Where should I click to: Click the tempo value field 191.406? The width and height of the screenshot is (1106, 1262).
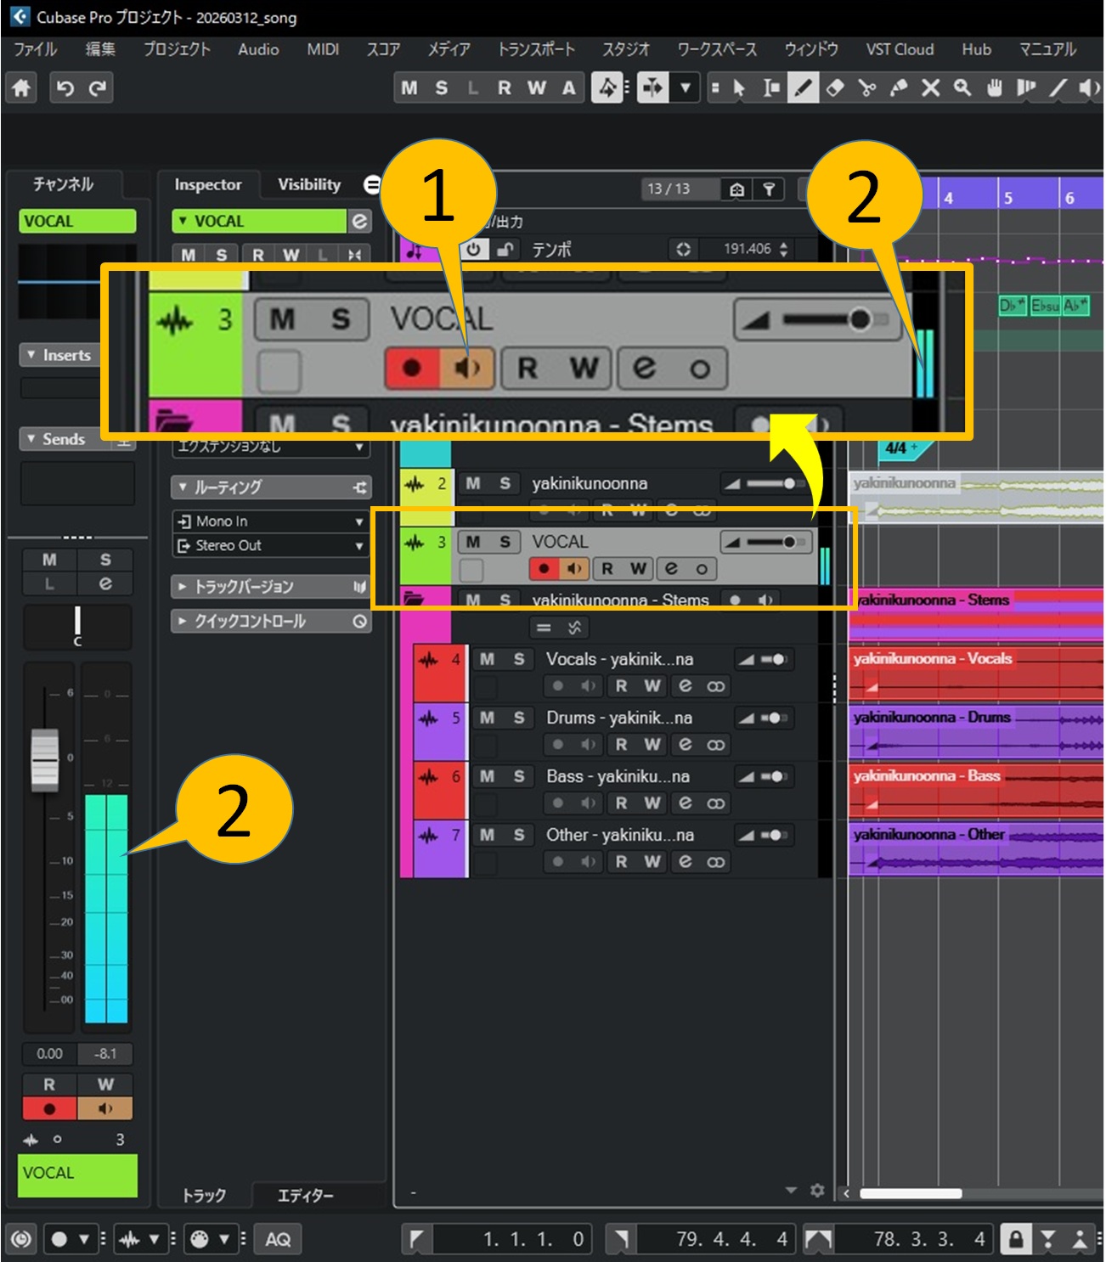[x=747, y=249]
